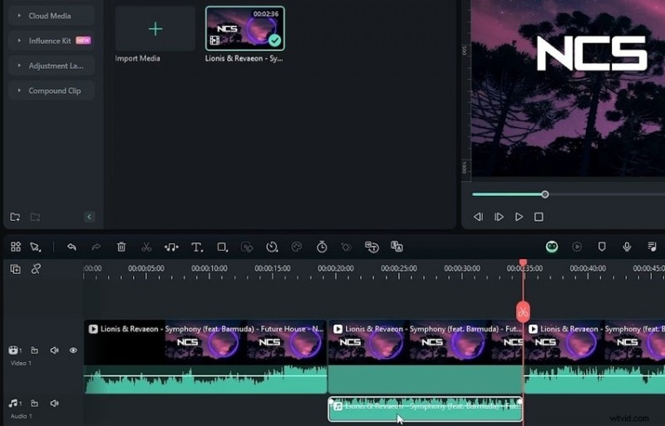665x426 pixels.
Task: Redo the last undone action
Action: click(96, 247)
